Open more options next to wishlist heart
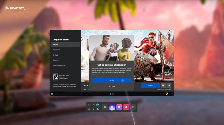Viewport: 224px width, 125px height. (x=169, y=86)
